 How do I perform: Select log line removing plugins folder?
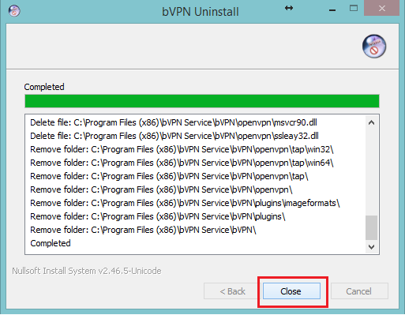pos(158,216)
